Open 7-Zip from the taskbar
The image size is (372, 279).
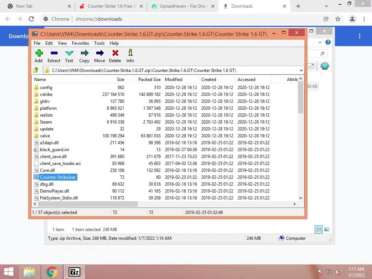(74, 272)
